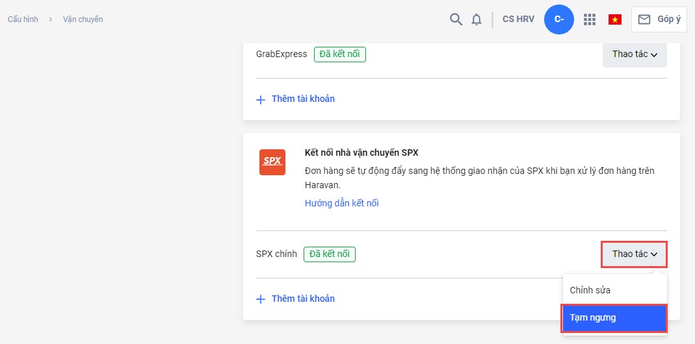Select Tạm ngưng in the dropdown menu
Screen dimensions: 695x344
(x=614, y=318)
